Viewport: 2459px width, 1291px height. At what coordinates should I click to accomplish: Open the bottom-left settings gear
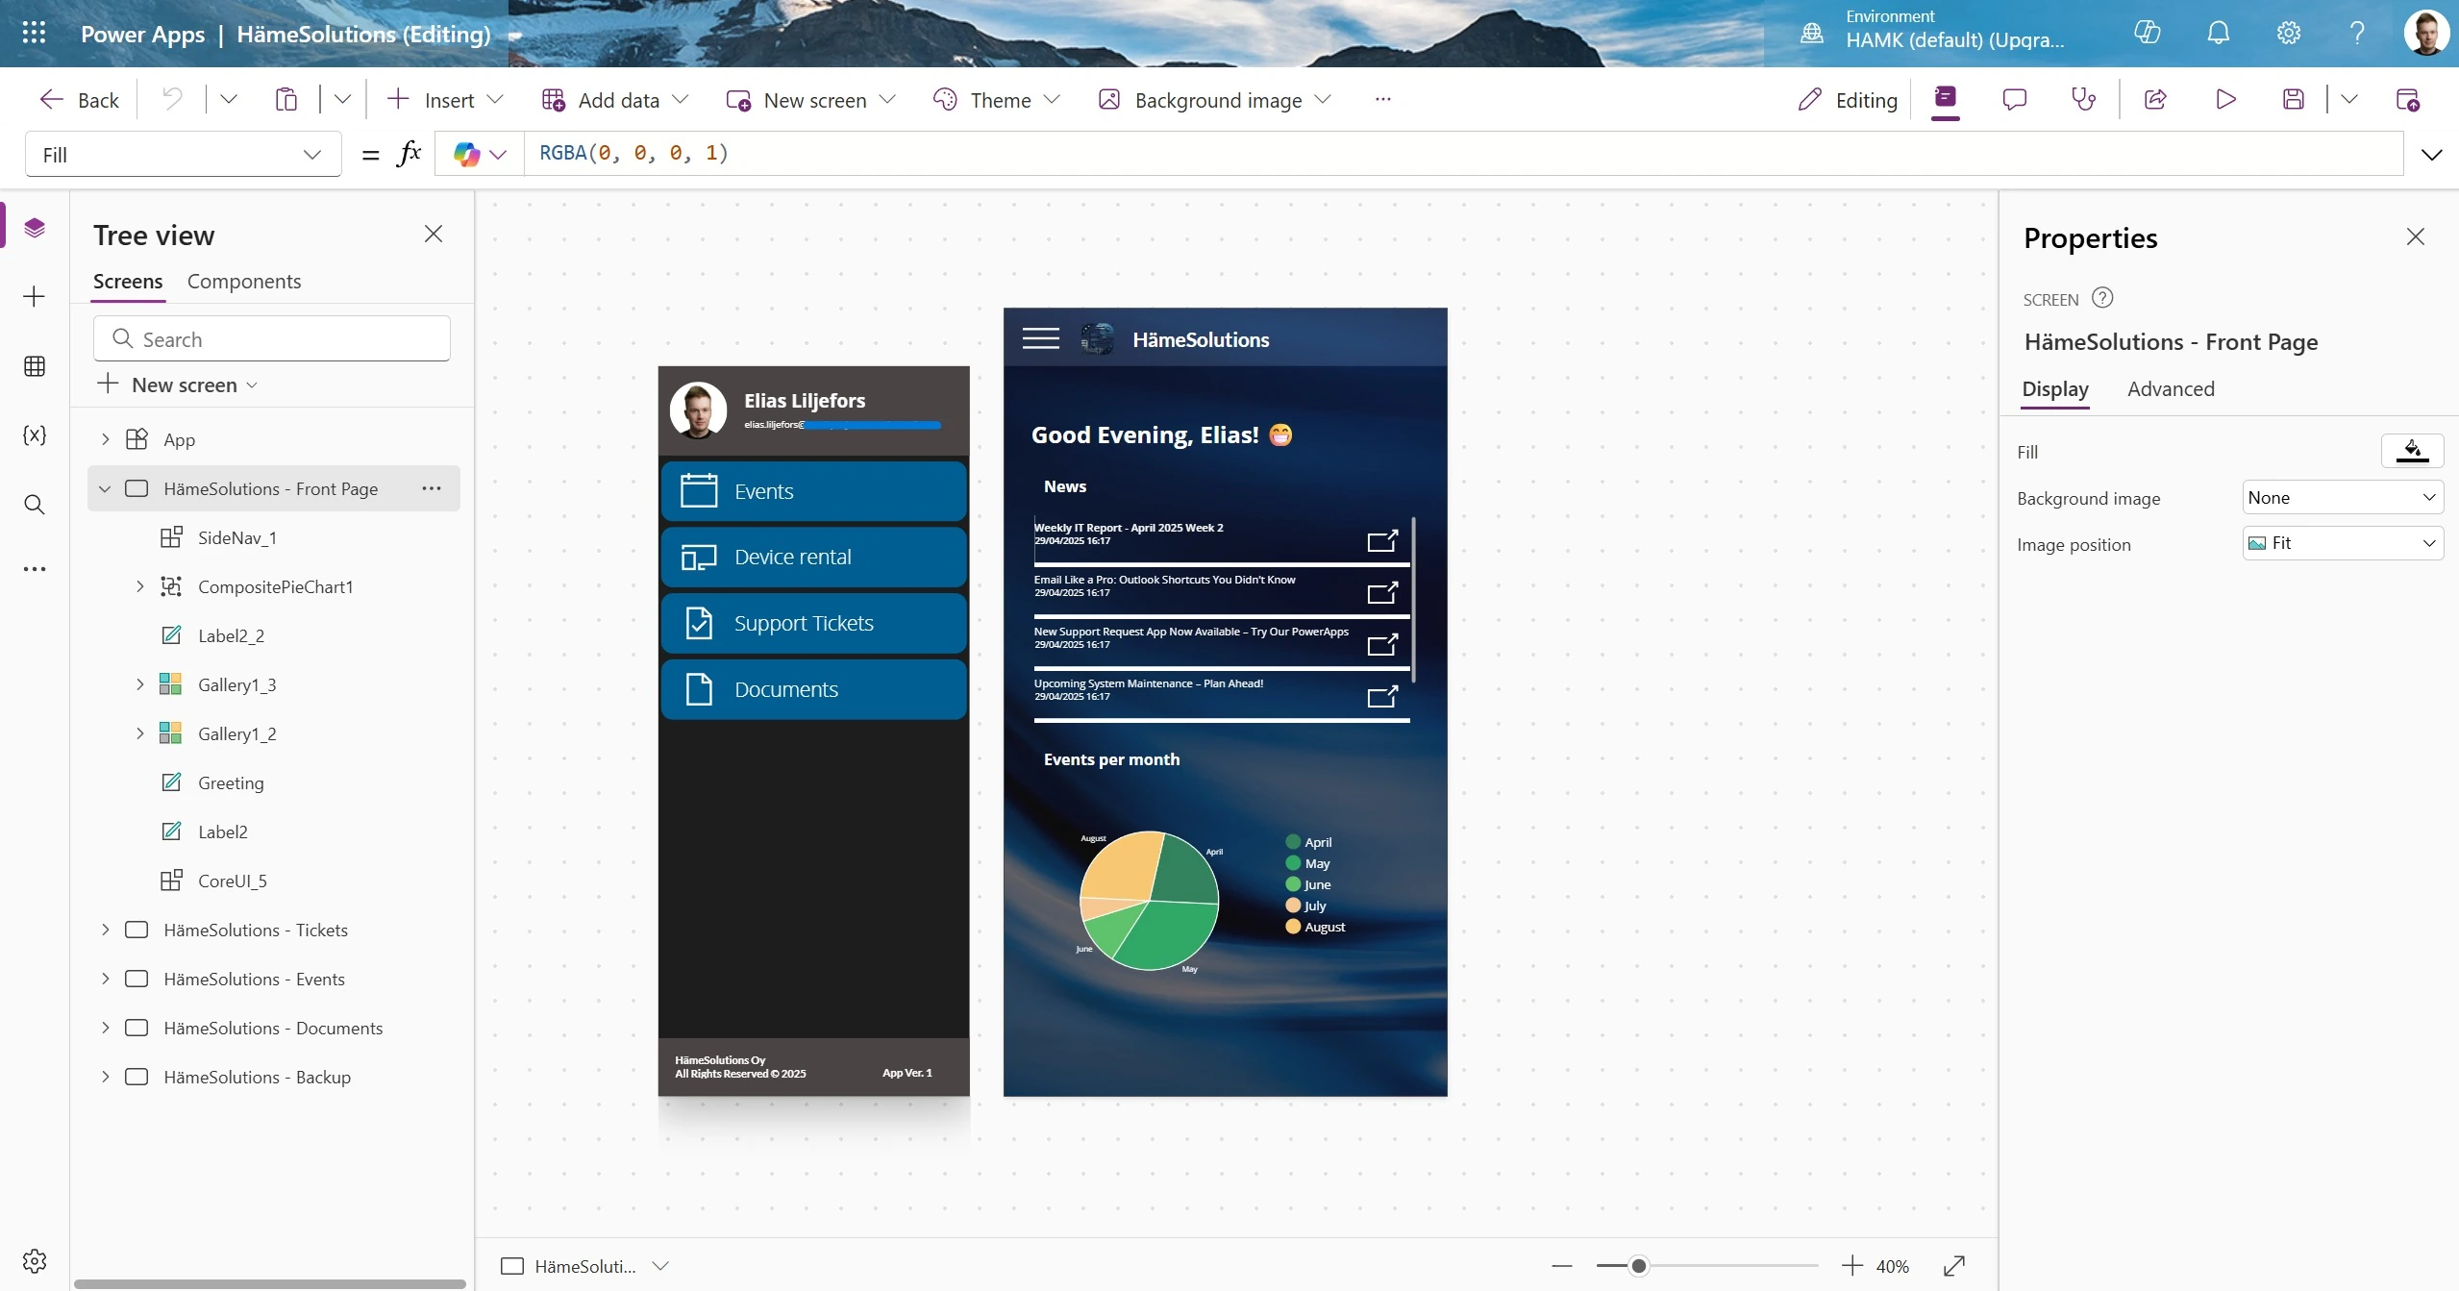tap(35, 1260)
